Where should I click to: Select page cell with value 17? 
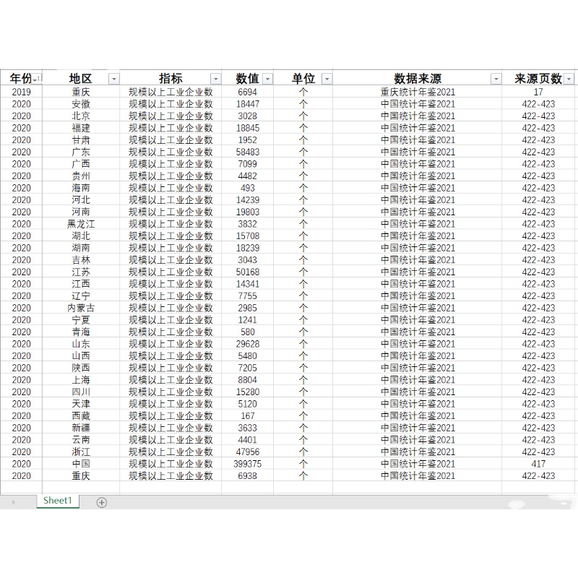pos(538,92)
